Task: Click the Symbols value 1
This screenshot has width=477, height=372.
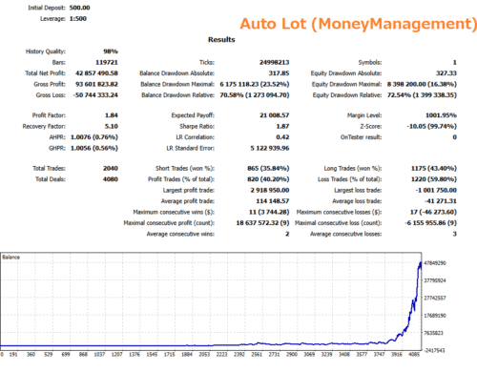Action: [455, 62]
